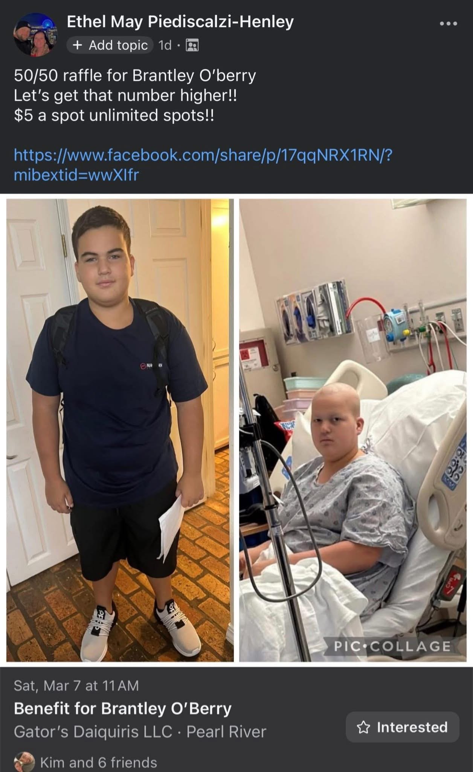Open the left standing photo
This screenshot has width=473, height=772.
tap(120, 430)
